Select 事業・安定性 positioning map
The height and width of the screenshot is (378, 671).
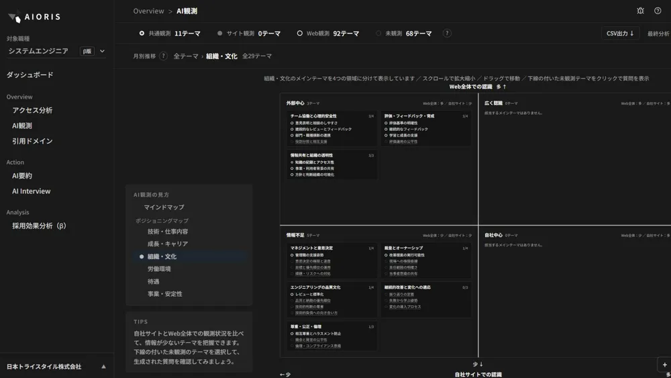165,294
